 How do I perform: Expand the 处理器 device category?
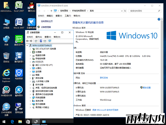pos(31,52)
